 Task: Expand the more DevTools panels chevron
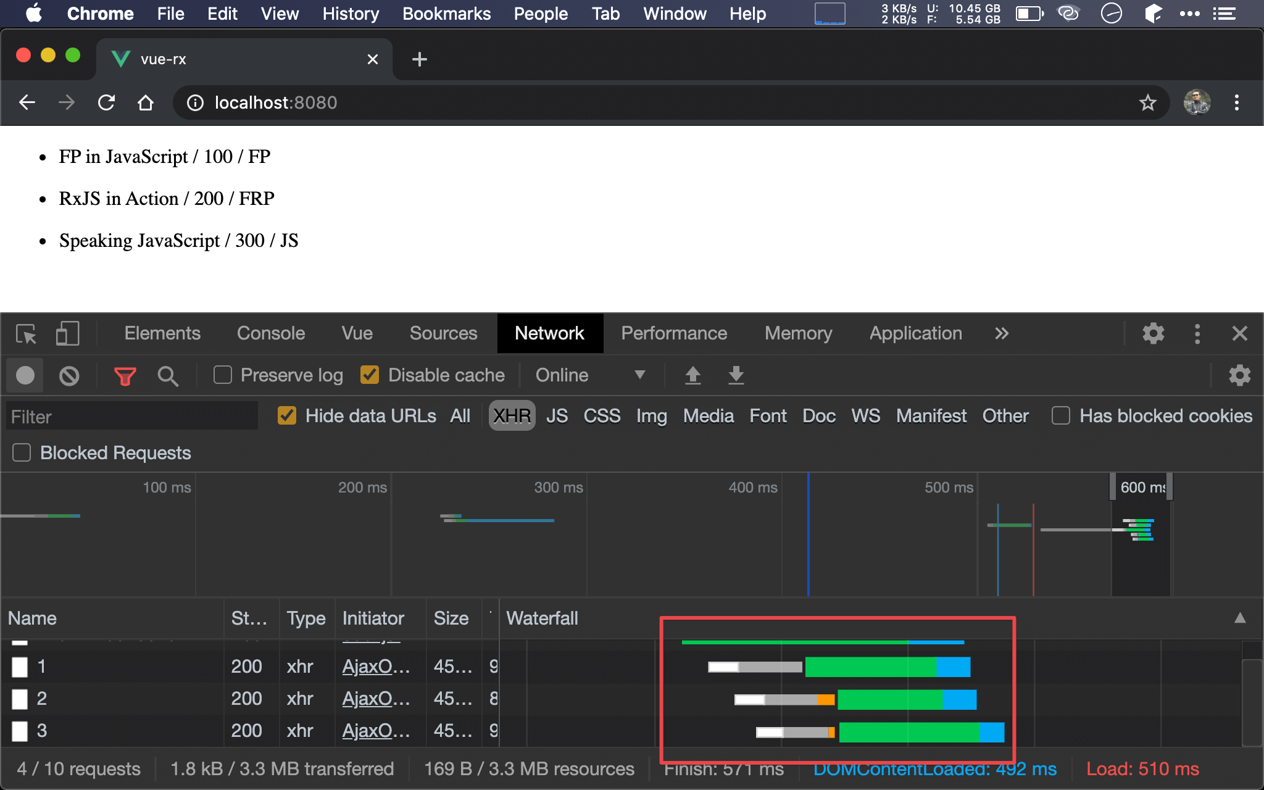[x=1001, y=333]
